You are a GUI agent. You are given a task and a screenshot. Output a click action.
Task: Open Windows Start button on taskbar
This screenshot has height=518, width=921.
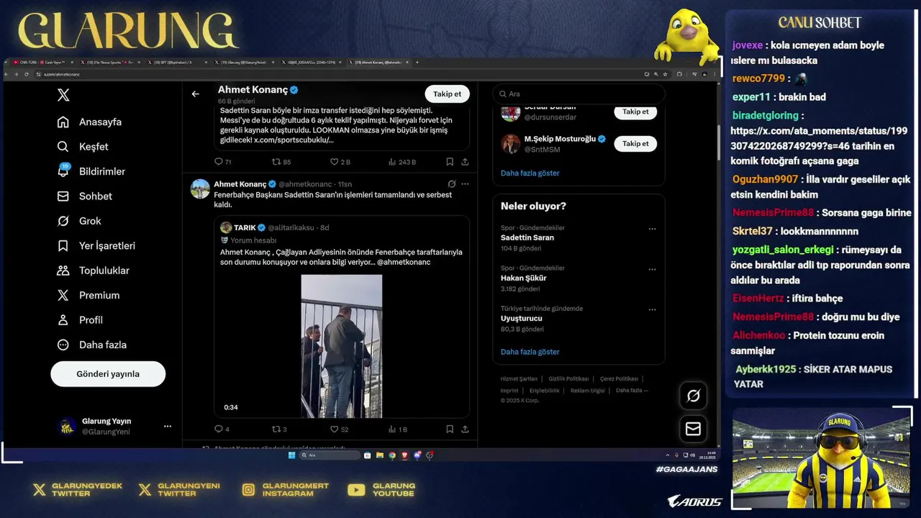(291, 455)
